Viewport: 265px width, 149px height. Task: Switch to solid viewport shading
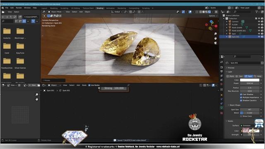tap(203, 12)
